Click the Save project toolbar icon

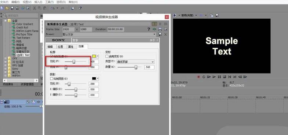[x=12, y=8]
